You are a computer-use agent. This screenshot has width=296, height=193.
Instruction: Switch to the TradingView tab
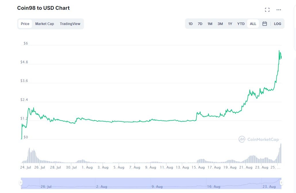[x=70, y=24]
